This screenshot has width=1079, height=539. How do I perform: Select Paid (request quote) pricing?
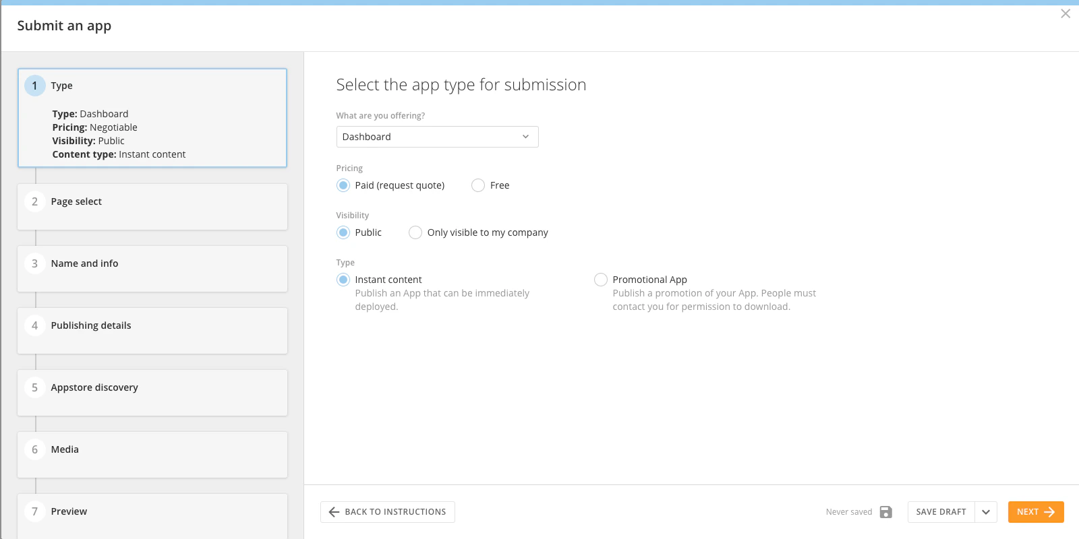[343, 185]
